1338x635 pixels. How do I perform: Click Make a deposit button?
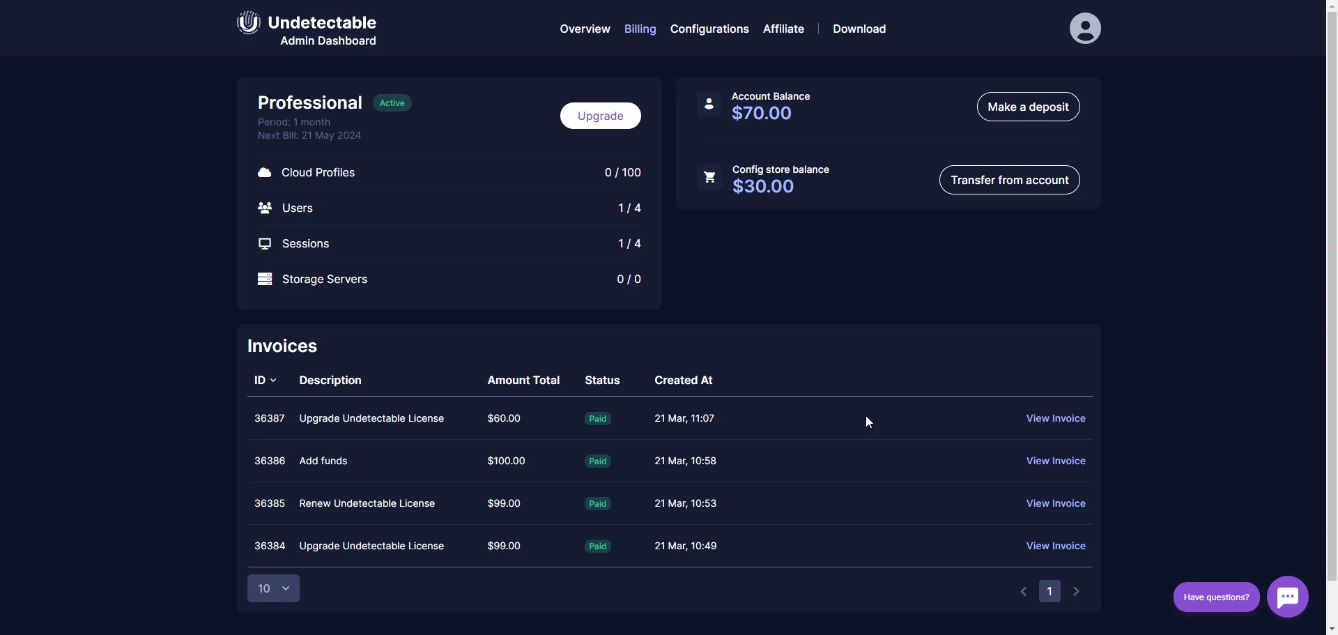[x=1029, y=107]
